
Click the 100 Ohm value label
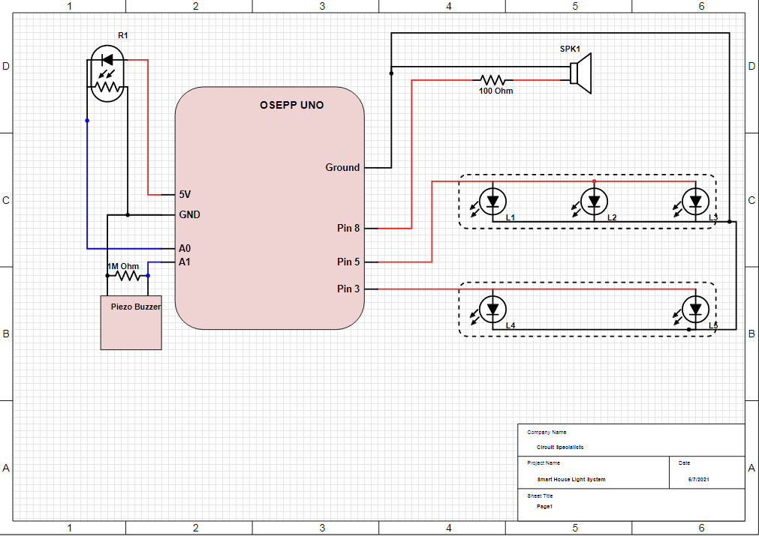point(495,91)
